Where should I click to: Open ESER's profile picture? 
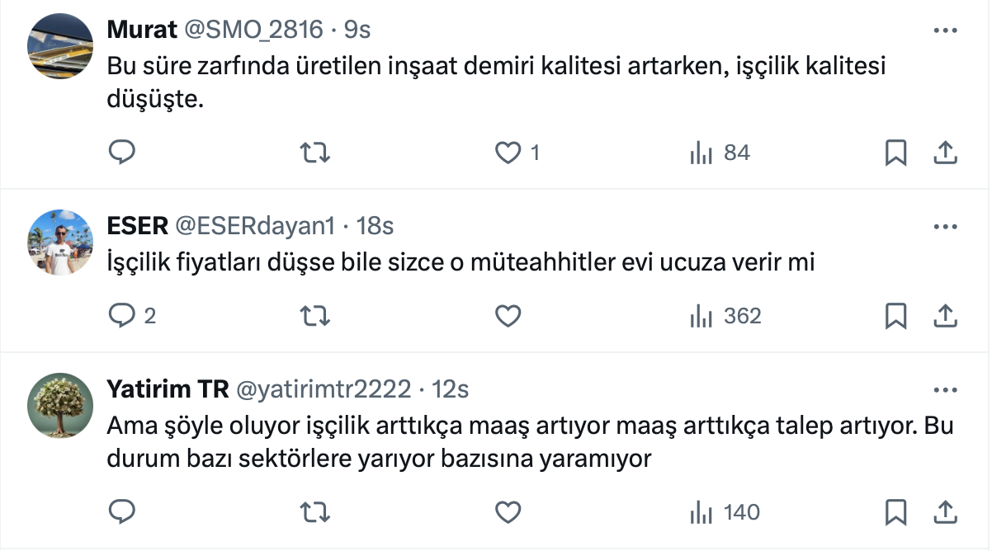(59, 243)
